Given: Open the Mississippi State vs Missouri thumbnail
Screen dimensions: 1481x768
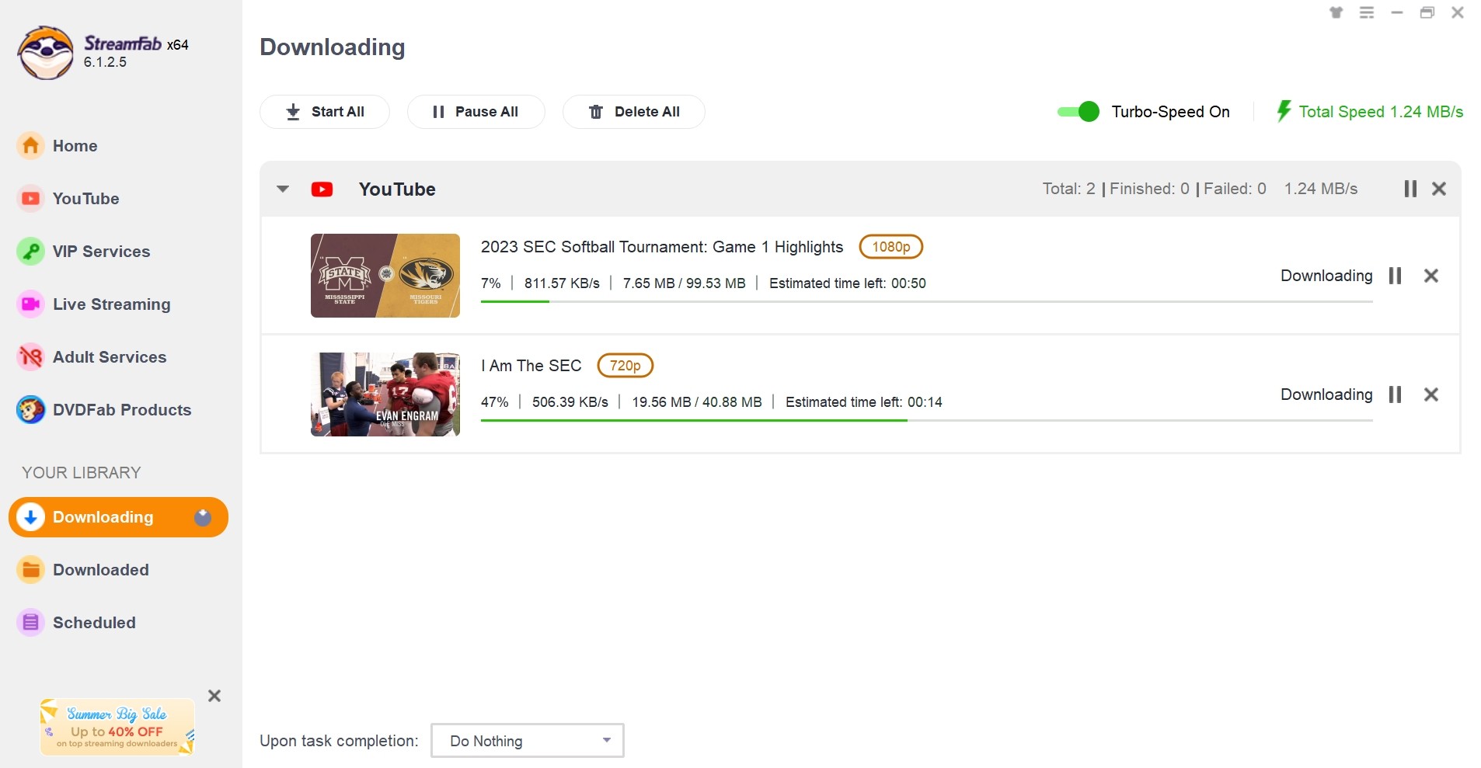Looking at the screenshot, I should [x=385, y=276].
